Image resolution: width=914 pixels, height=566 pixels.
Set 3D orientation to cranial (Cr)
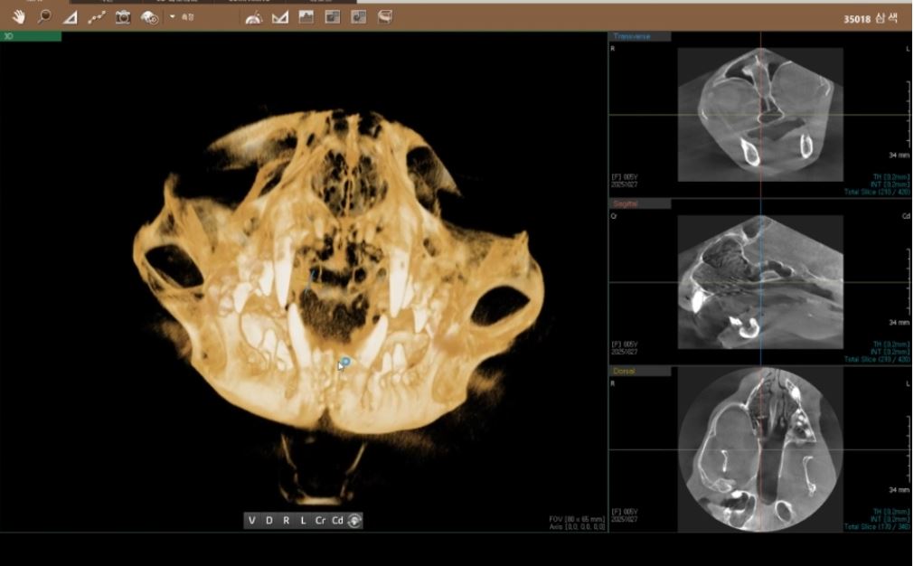pos(320,521)
